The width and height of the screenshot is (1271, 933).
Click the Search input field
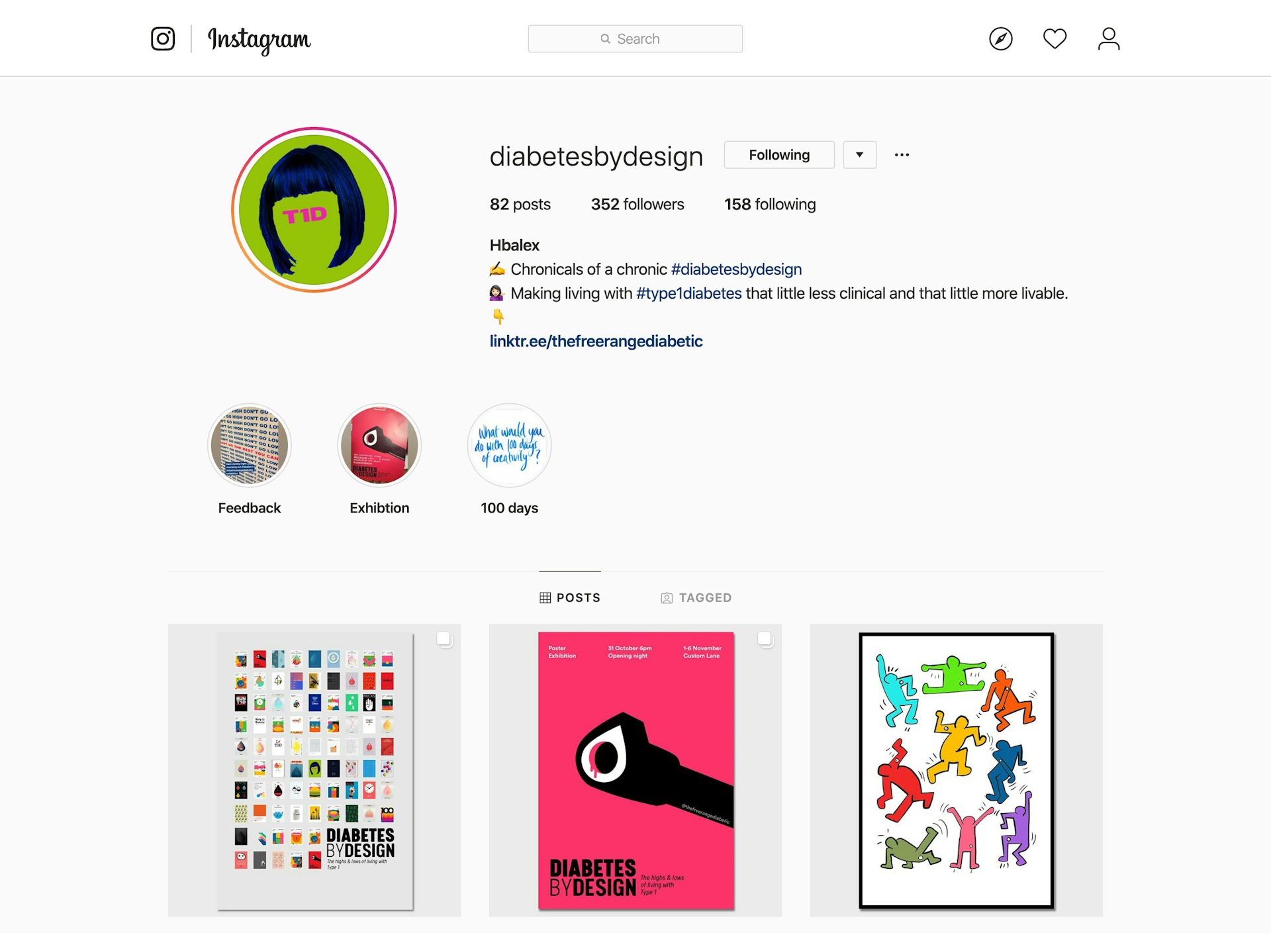click(x=635, y=38)
